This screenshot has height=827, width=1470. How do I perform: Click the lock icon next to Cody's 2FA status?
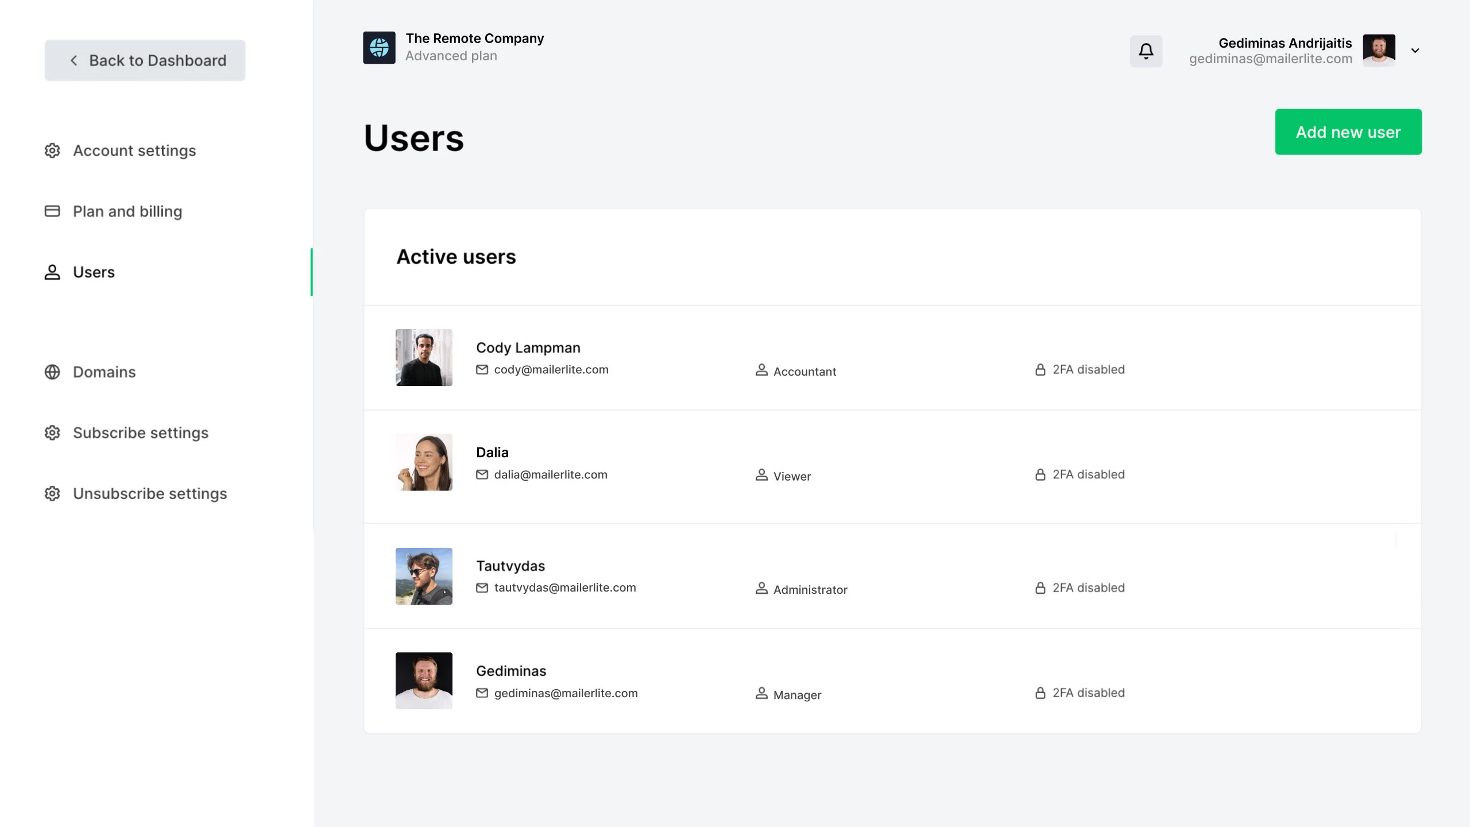pyautogui.click(x=1040, y=370)
